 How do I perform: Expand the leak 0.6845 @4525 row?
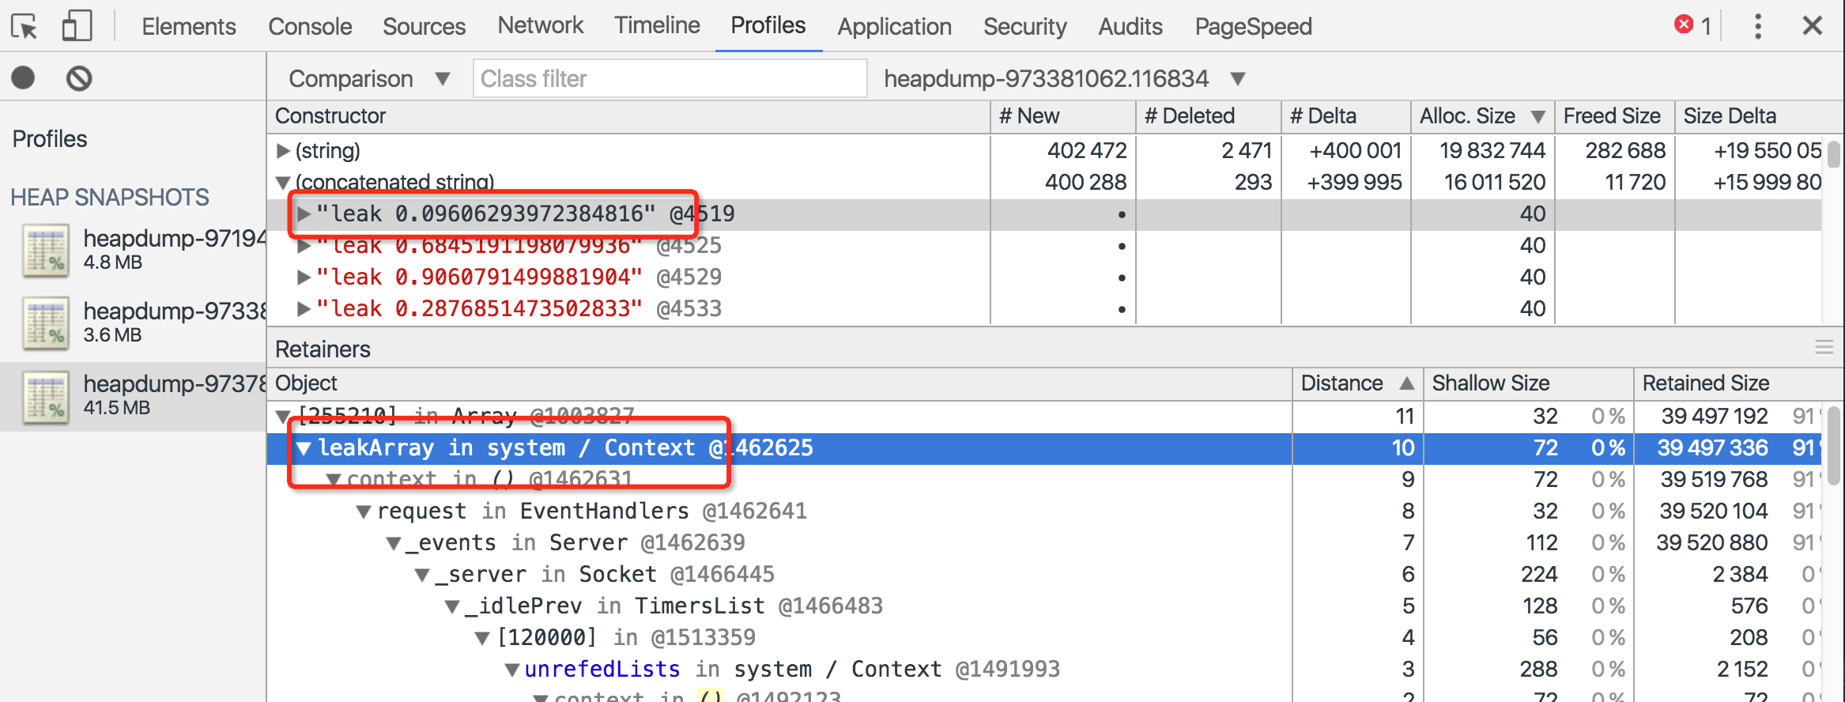click(x=304, y=246)
